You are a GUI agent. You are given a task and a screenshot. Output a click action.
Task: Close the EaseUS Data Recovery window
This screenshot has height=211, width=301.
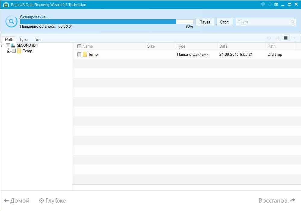click(296, 4)
